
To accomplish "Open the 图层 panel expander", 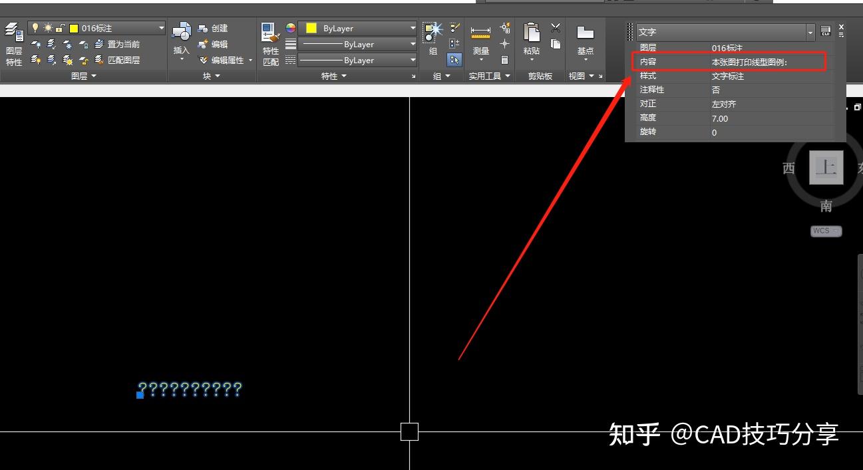I will click(x=93, y=75).
